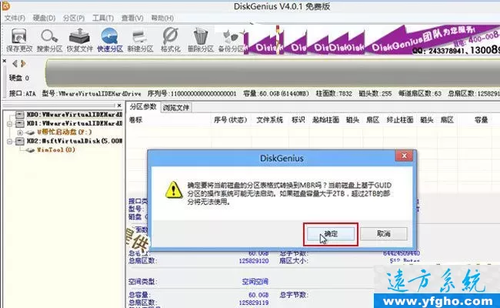The image size is (500, 308).
Task: Click the DiskGenius app icon in title bar
Action: click(x=5, y=5)
